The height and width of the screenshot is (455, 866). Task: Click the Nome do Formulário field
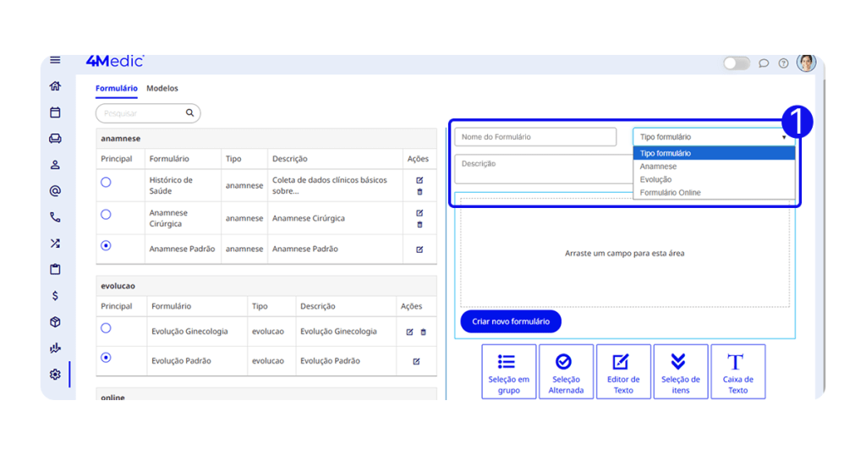point(535,137)
